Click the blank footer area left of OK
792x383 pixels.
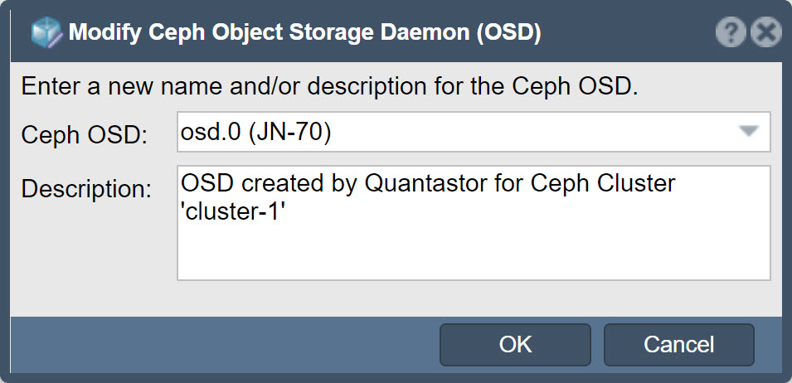pyautogui.click(x=225, y=345)
